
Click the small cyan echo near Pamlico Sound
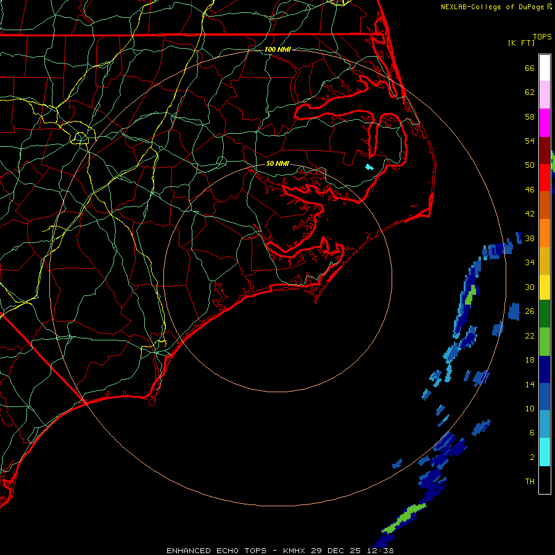coord(369,167)
